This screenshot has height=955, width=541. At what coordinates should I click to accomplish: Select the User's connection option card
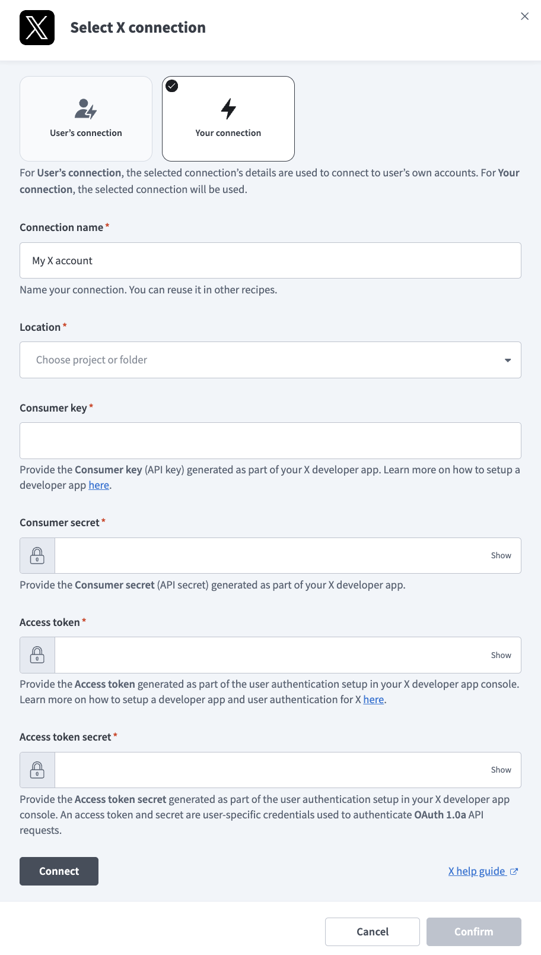point(86,119)
